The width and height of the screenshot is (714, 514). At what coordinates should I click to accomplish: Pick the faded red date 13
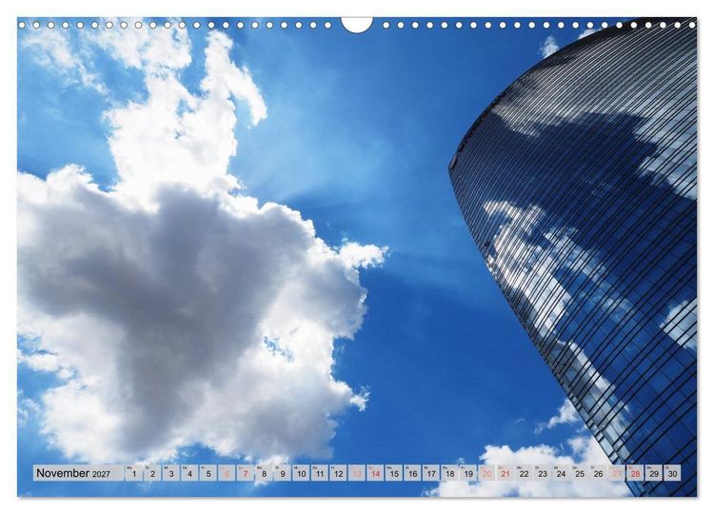[357, 473]
